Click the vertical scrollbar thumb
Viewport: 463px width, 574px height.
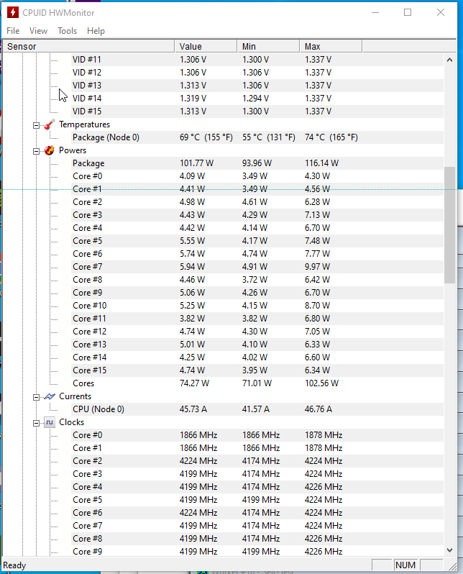coord(450,224)
